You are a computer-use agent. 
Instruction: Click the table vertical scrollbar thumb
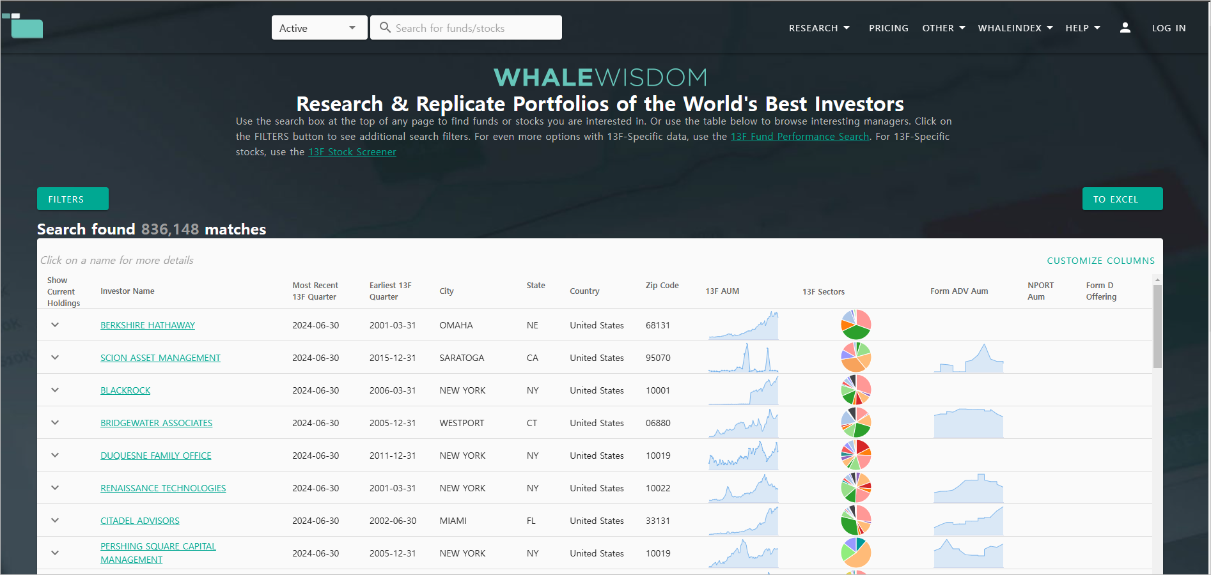point(1157,326)
